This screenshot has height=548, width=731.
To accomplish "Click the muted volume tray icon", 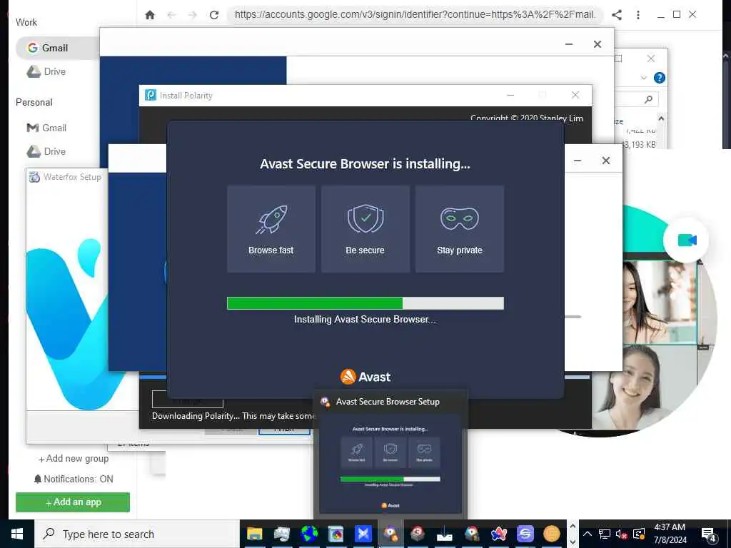I will [621, 534].
